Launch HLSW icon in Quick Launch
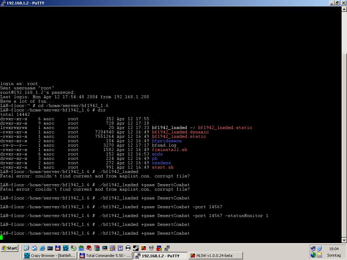 click(144, 248)
